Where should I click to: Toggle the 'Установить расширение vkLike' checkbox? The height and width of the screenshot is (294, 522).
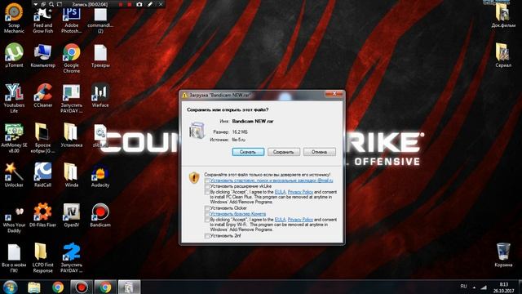206,186
